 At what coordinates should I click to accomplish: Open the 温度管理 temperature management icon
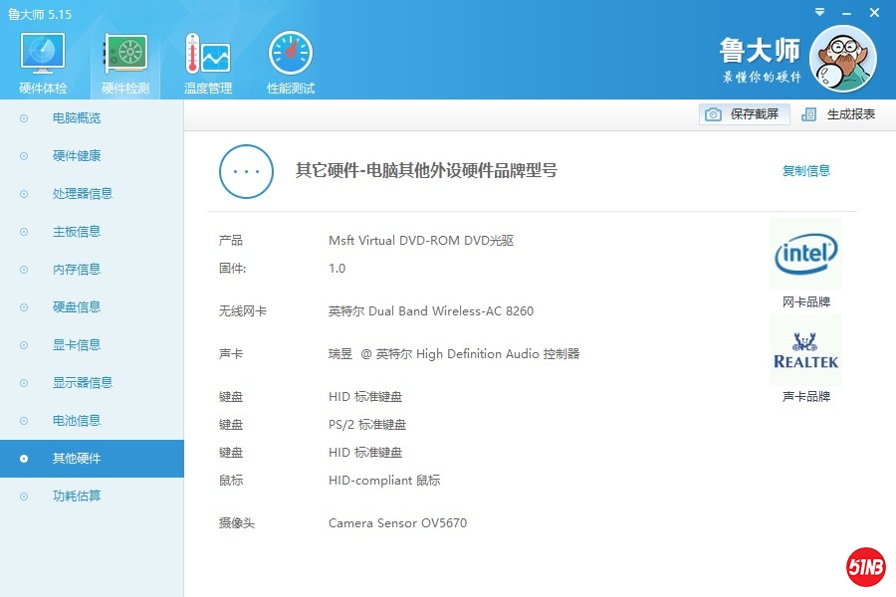click(x=207, y=56)
